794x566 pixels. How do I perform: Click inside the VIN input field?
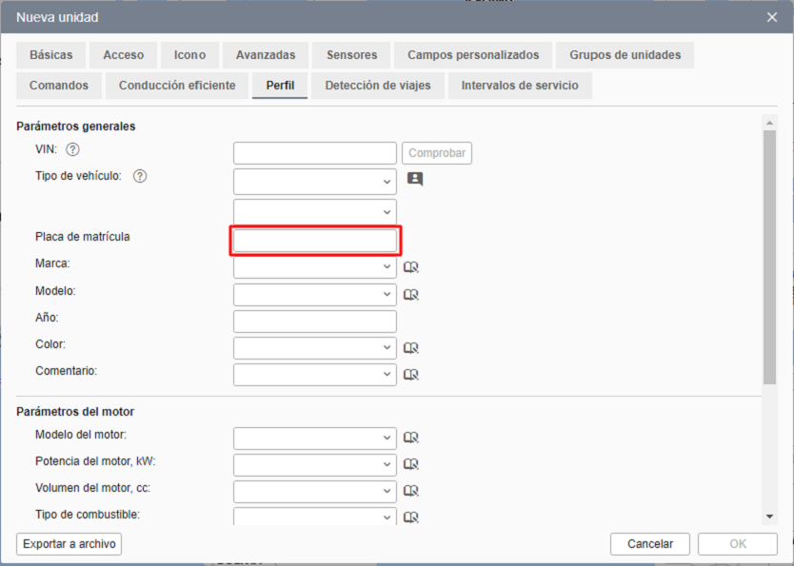315,153
